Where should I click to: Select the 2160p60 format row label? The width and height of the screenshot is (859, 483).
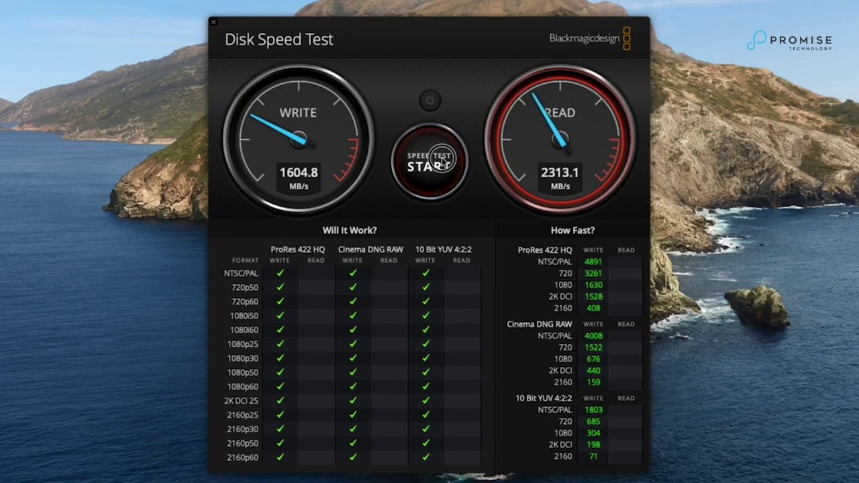[x=242, y=458]
